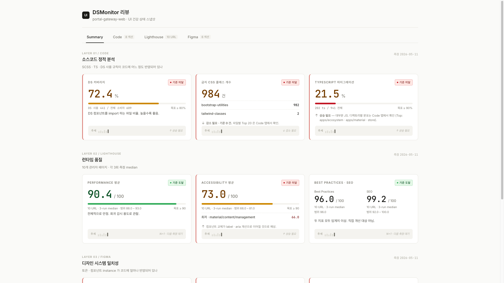Click the Best Practices · SEO trend sparkline

[x=330, y=234]
